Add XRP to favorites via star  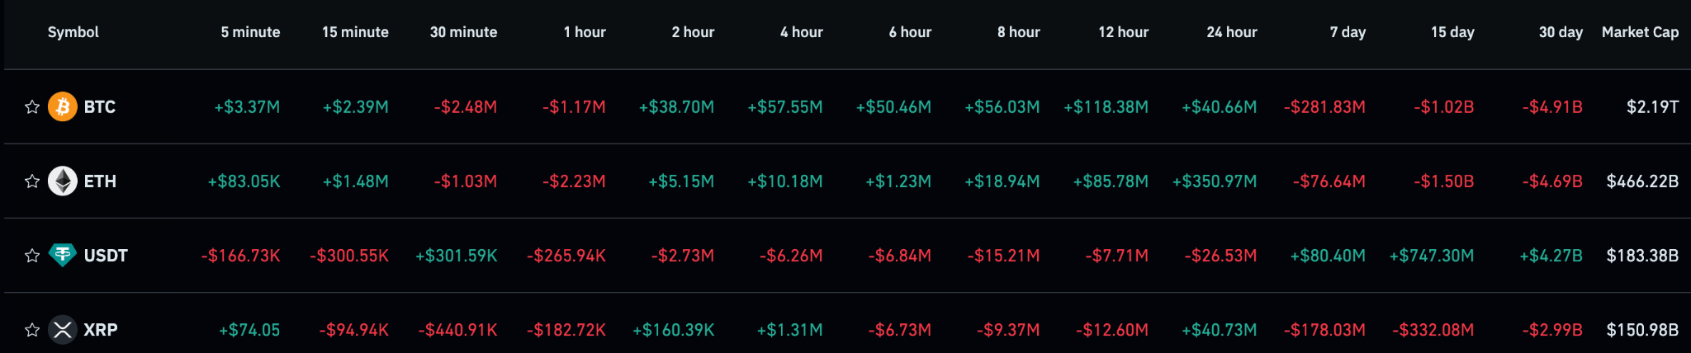point(32,330)
